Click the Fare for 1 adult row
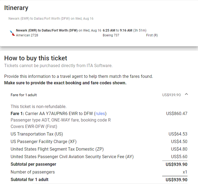 (x=24, y=95)
